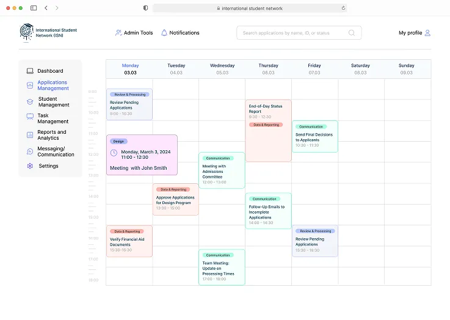This screenshot has width=450, height=320.
Task: Click the search magnifier icon
Action: click(x=352, y=33)
